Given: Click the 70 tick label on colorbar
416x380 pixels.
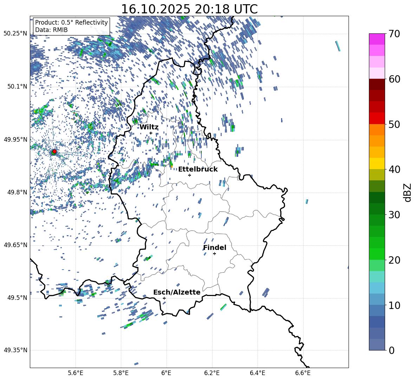Looking at the screenshot, I should (x=394, y=34).
